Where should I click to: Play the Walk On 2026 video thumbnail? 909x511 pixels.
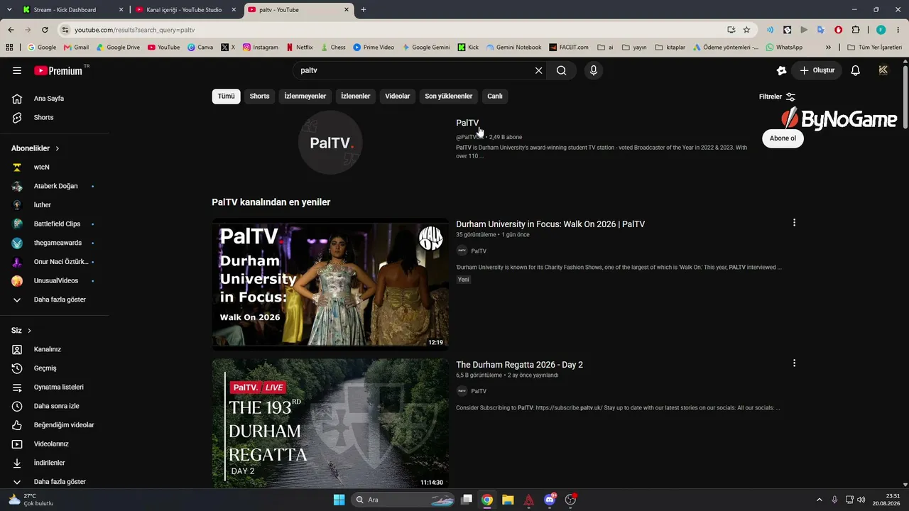330,284
